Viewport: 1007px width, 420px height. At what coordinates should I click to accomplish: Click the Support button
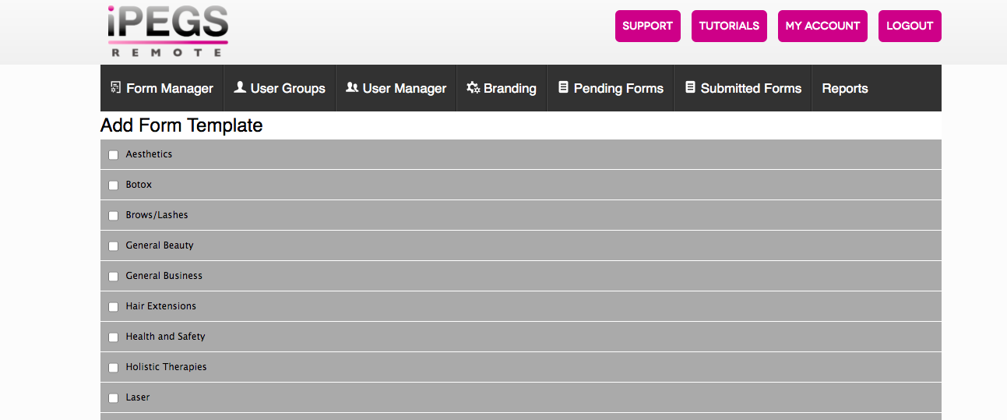tap(648, 26)
